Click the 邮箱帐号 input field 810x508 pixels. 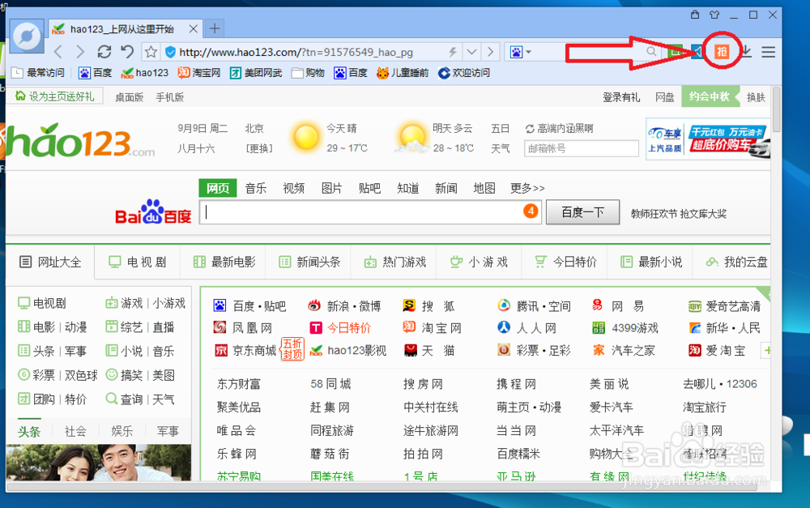tap(582, 149)
